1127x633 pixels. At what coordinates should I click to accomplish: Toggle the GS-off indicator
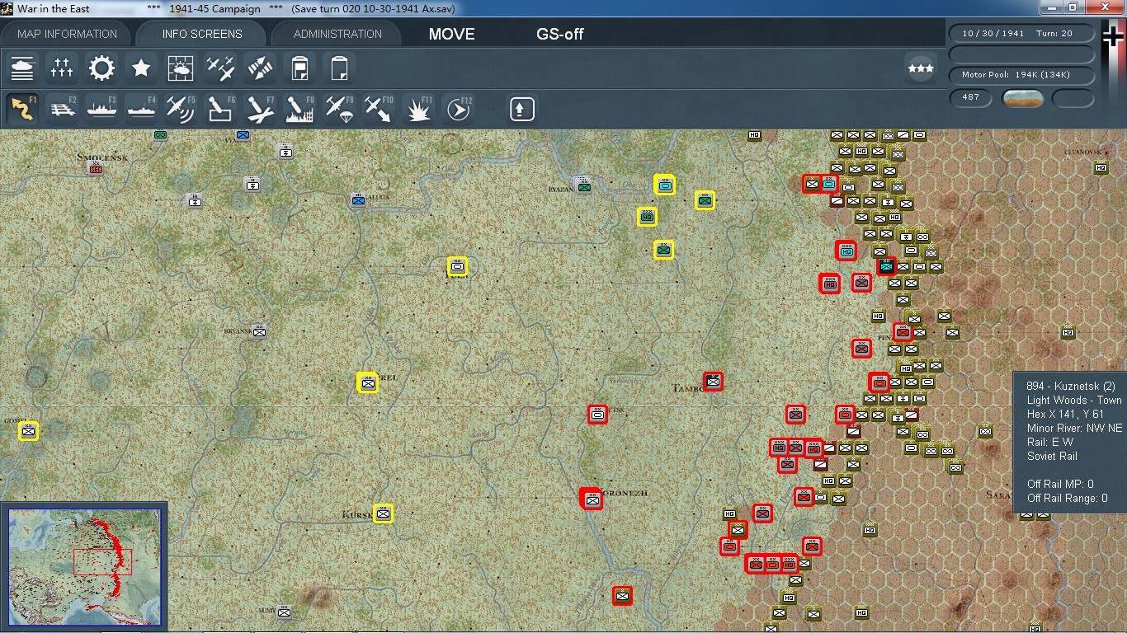560,35
